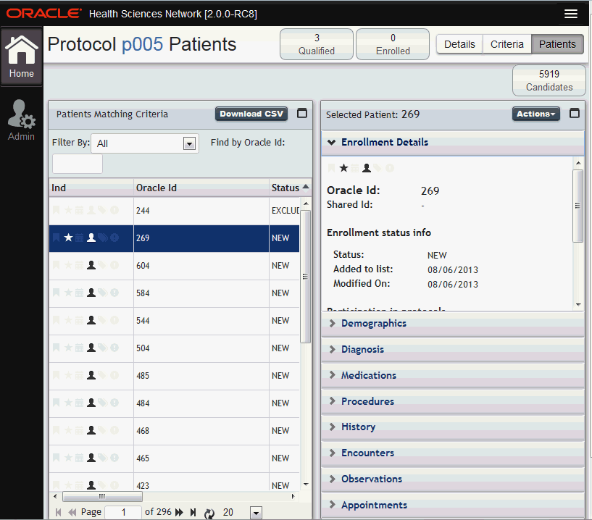Click the 3 Qualified counter button
The image size is (592, 520).
(x=317, y=44)
